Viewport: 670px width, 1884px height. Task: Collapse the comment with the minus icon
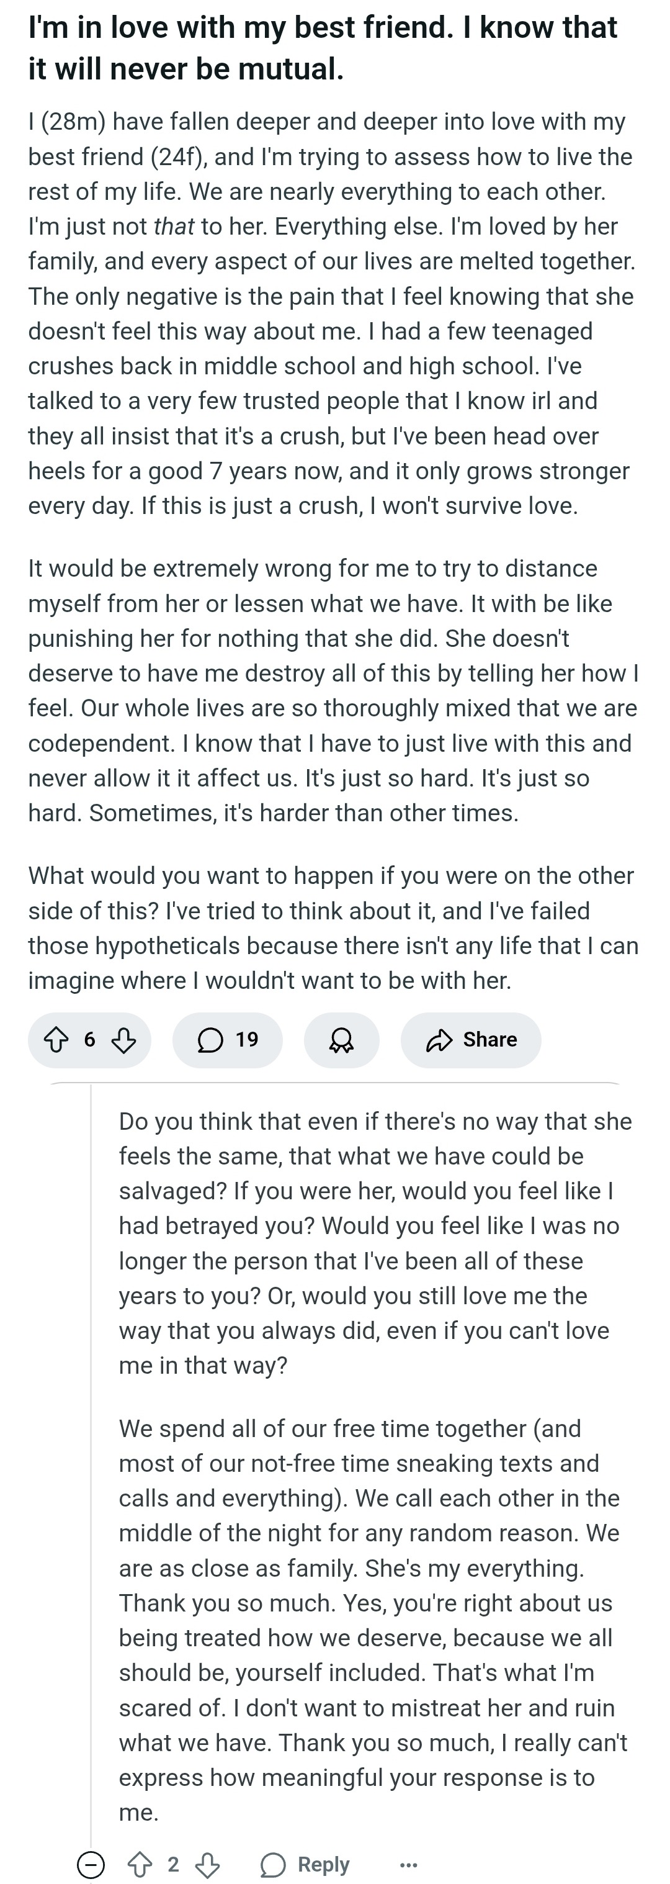[x=91, y=1864]
